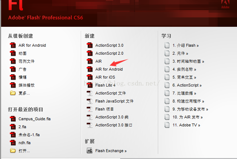Click the Flash 项目 project icon

click(x=90, y=109)
